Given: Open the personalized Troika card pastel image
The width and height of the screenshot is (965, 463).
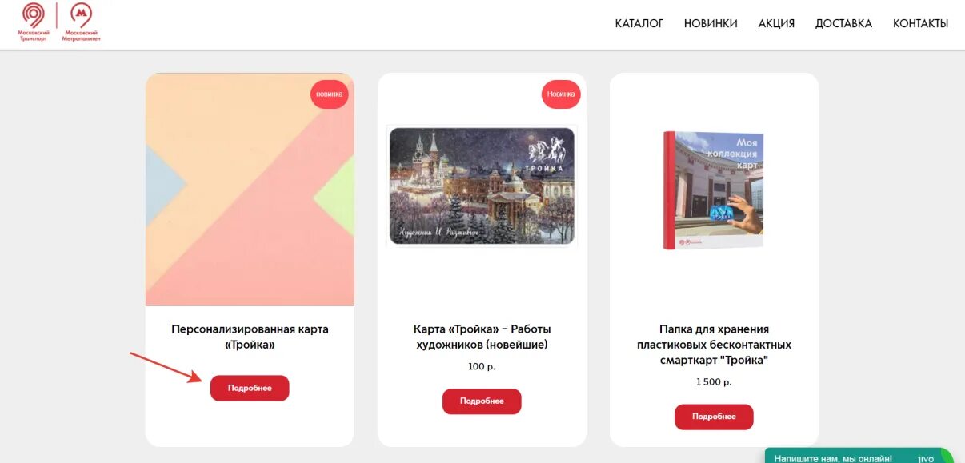Looking at the screenshot, I should click(x=250, y=190).
